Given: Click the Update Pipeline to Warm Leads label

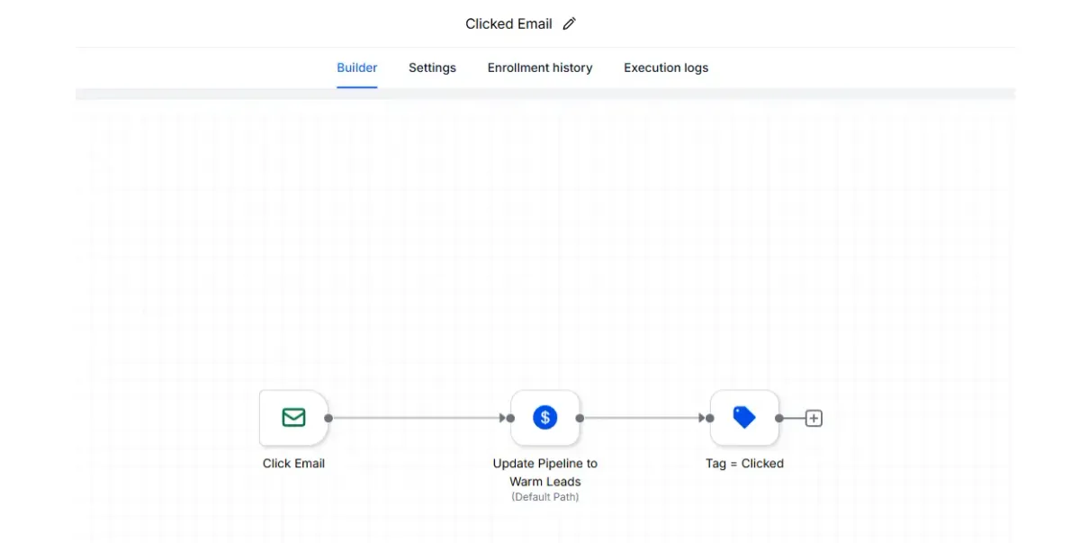Looking at the screenshot, I should tap(545, 473).
